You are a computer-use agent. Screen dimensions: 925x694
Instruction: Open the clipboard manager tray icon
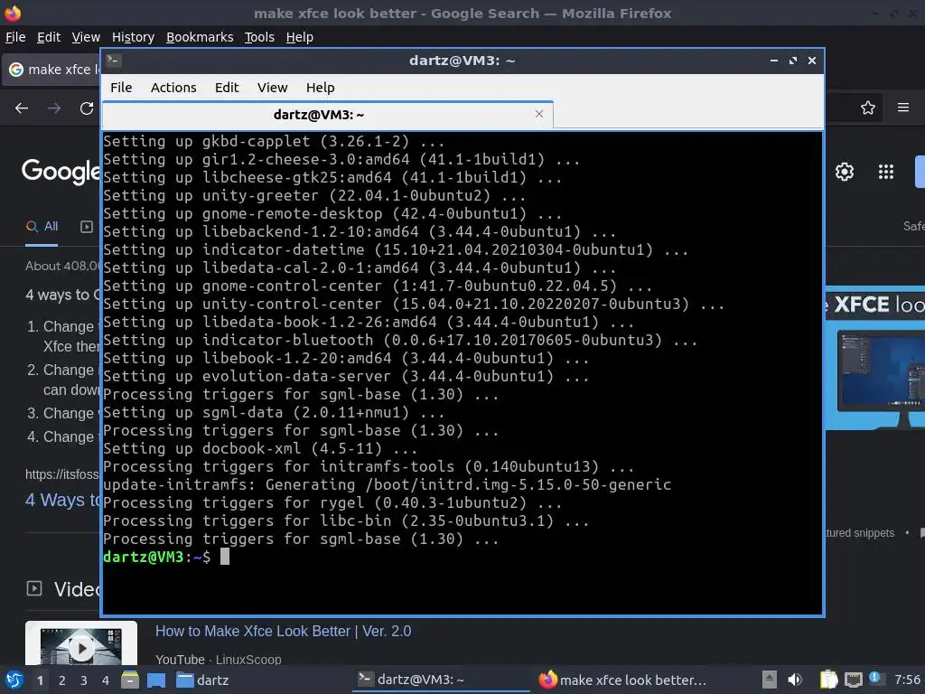(827, 680)
